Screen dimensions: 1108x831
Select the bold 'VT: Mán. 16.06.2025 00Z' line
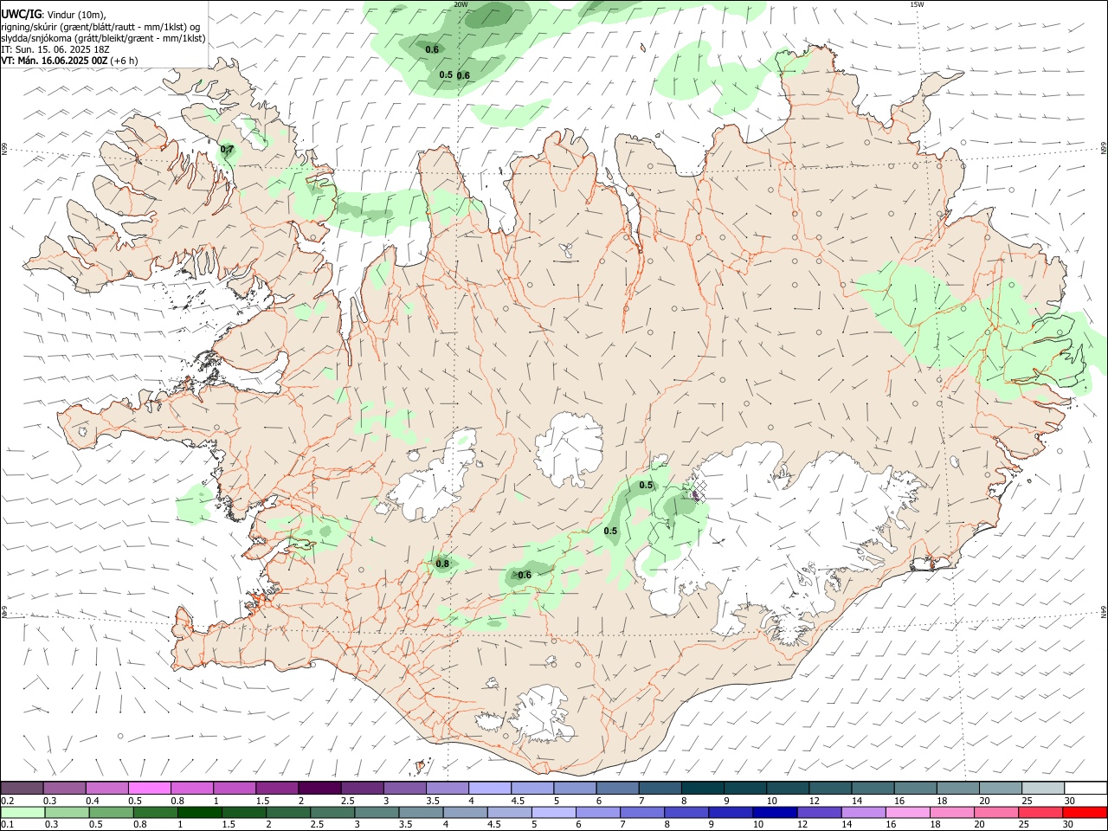tap(55, 61)
